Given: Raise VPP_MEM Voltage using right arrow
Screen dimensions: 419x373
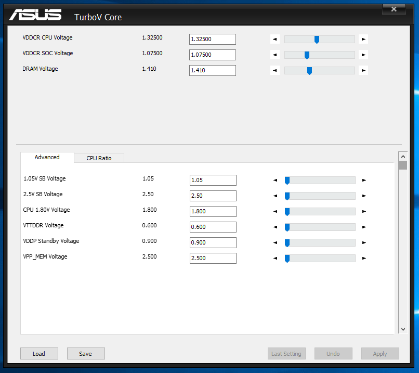Looking at the screenshot, I should pos(364,259).
